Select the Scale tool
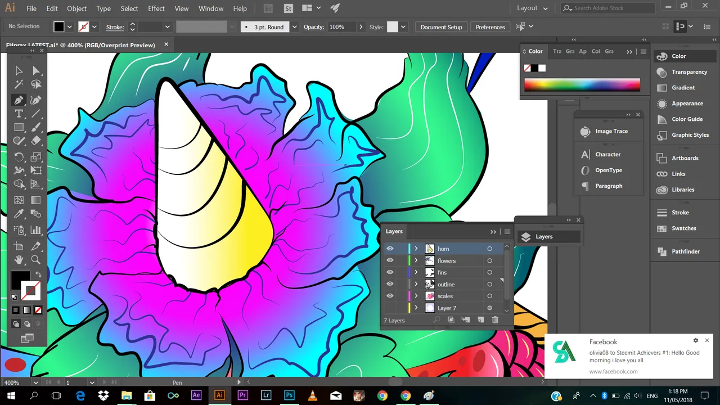Image resolution: width=720 pixels, height=405 pixels. 36,157
